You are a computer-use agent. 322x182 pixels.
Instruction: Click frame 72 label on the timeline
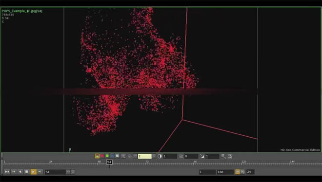tap(147, 162)
